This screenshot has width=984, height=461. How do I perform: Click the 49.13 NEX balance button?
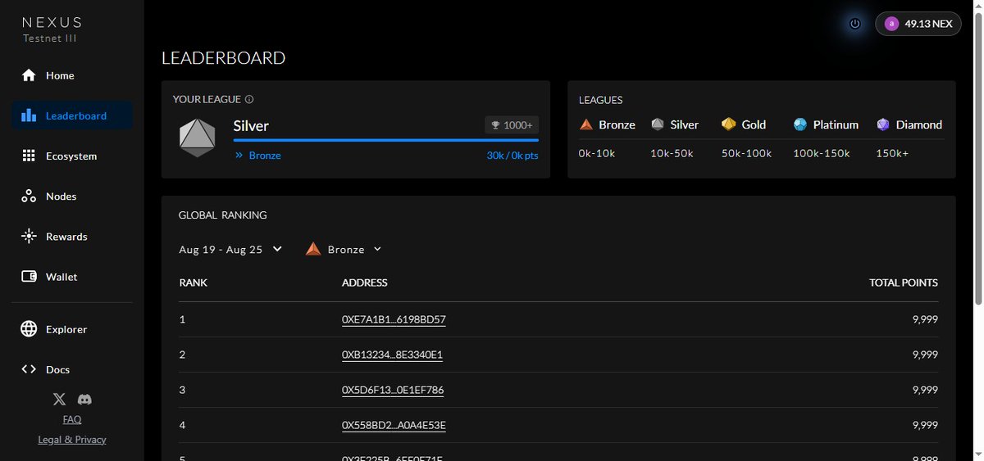pos(918,24)
